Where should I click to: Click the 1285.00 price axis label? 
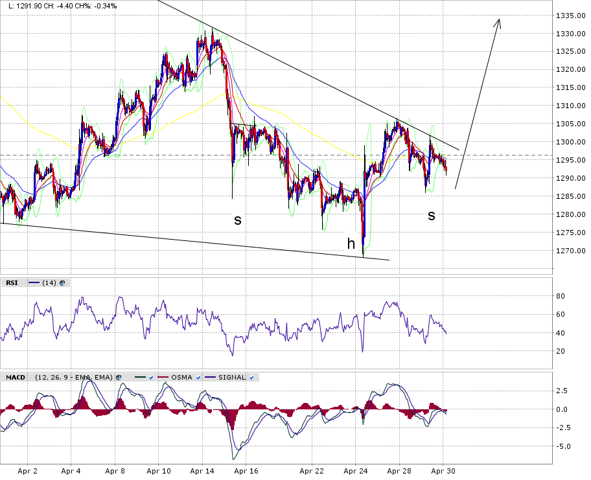pyautogui.click(x=571, y=196)
